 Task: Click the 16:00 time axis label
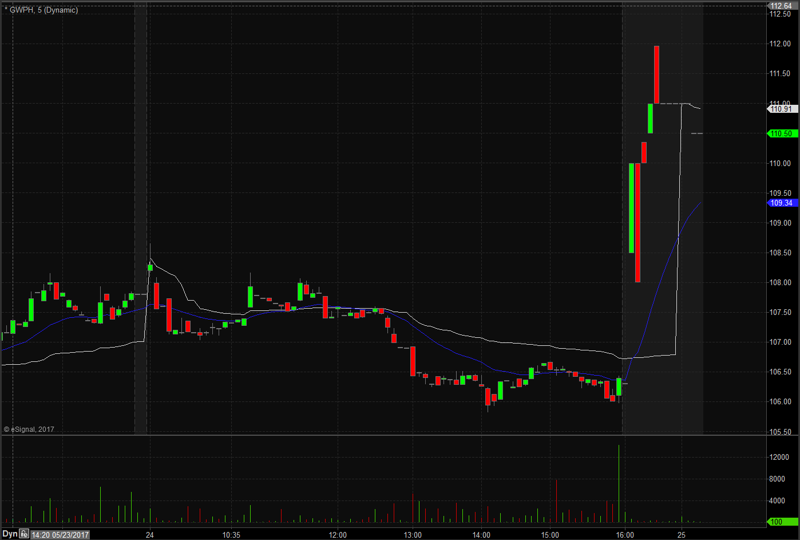pos(625,535)
